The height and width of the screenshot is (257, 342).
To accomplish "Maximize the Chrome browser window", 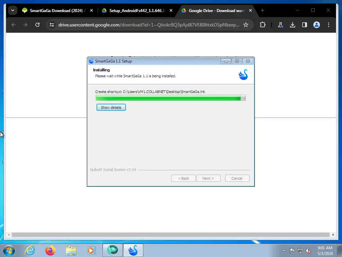I will coord(313,10).
